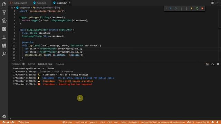Image resolution: width=221 pixels, height=124 pixels.
Task: Select Android SDK emulator device
Action: pos(163,122)
